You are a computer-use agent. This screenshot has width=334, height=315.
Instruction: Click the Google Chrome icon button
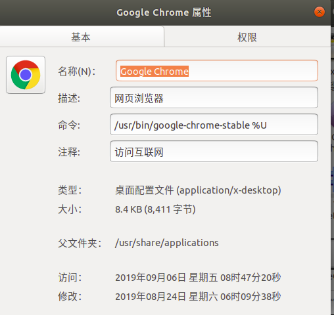click(x=26, y=75)
